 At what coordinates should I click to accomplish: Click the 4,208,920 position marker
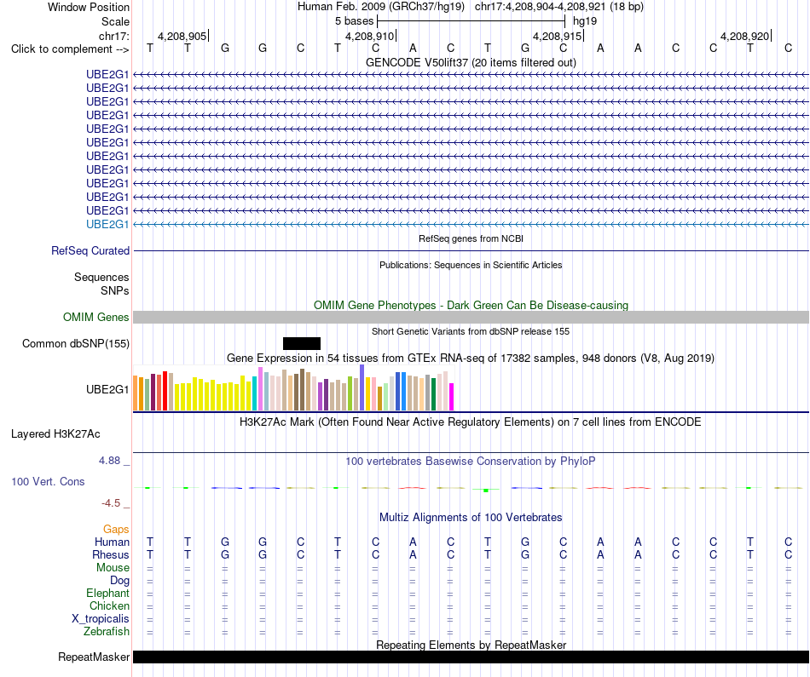tap(745, 36)
